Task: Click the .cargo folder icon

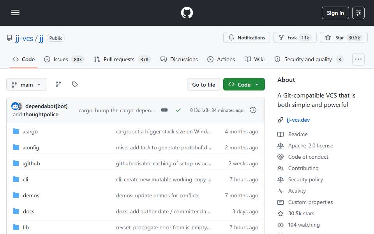Action: (16, 131)
